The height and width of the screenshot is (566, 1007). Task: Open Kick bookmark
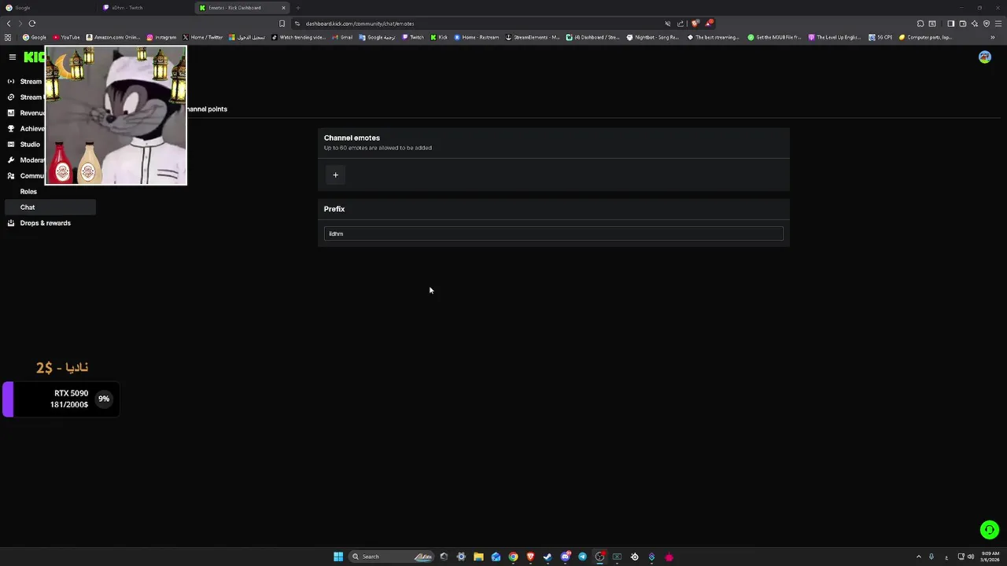click(439, 37)
